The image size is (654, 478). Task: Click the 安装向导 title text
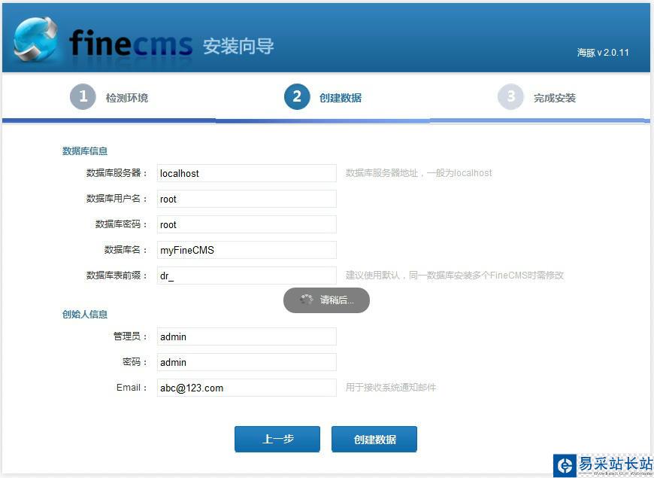pyautogui.click(x=238, y=46)
